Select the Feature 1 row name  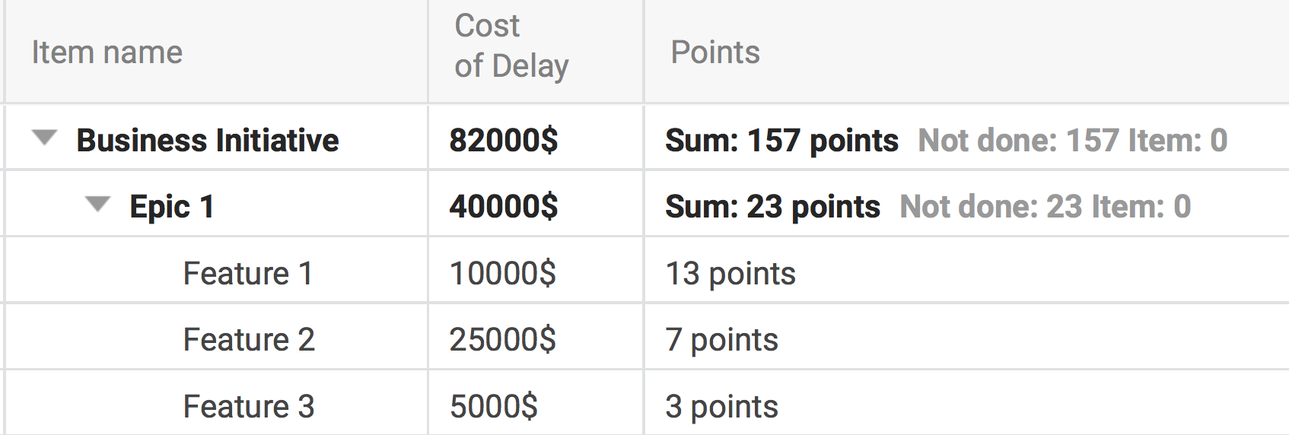point(248,274)
